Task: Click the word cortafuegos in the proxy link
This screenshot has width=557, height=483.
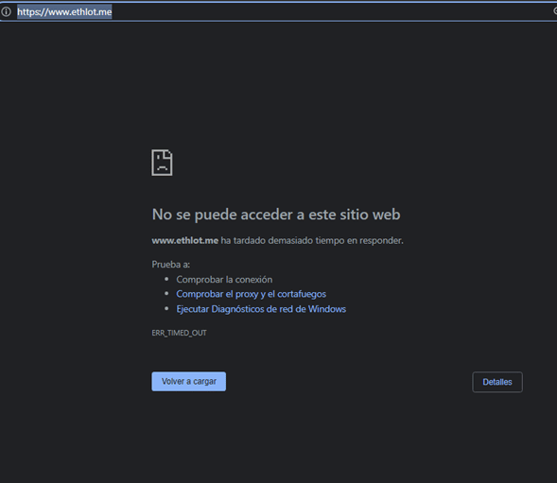Action: click(x=302, y=294)
